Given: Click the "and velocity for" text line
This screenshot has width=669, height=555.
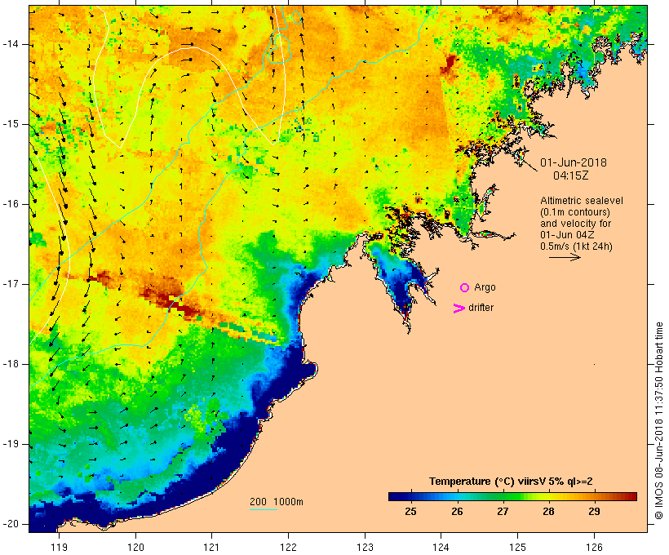Looking at the screenshot, I should coord(575,224).
